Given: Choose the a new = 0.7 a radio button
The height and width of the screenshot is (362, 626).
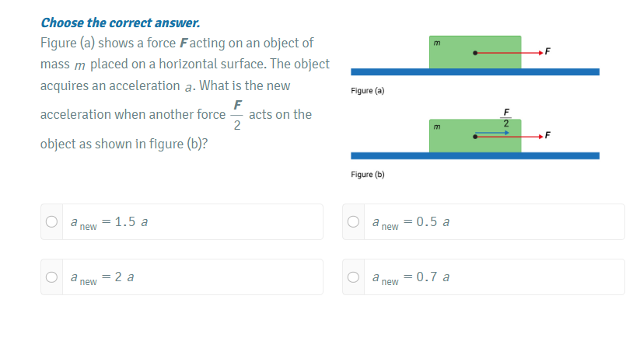Looking at the screenshot, I should pos(355,277).
